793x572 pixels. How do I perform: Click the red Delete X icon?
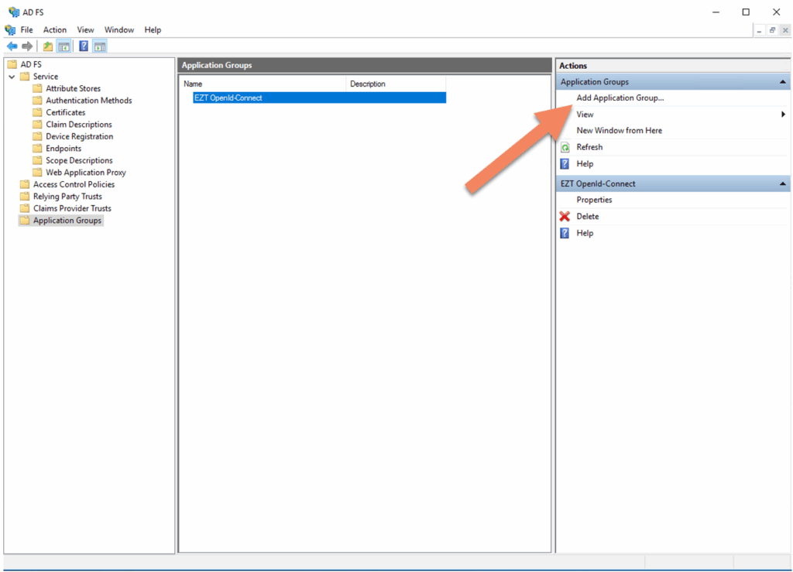pos(565,217)
